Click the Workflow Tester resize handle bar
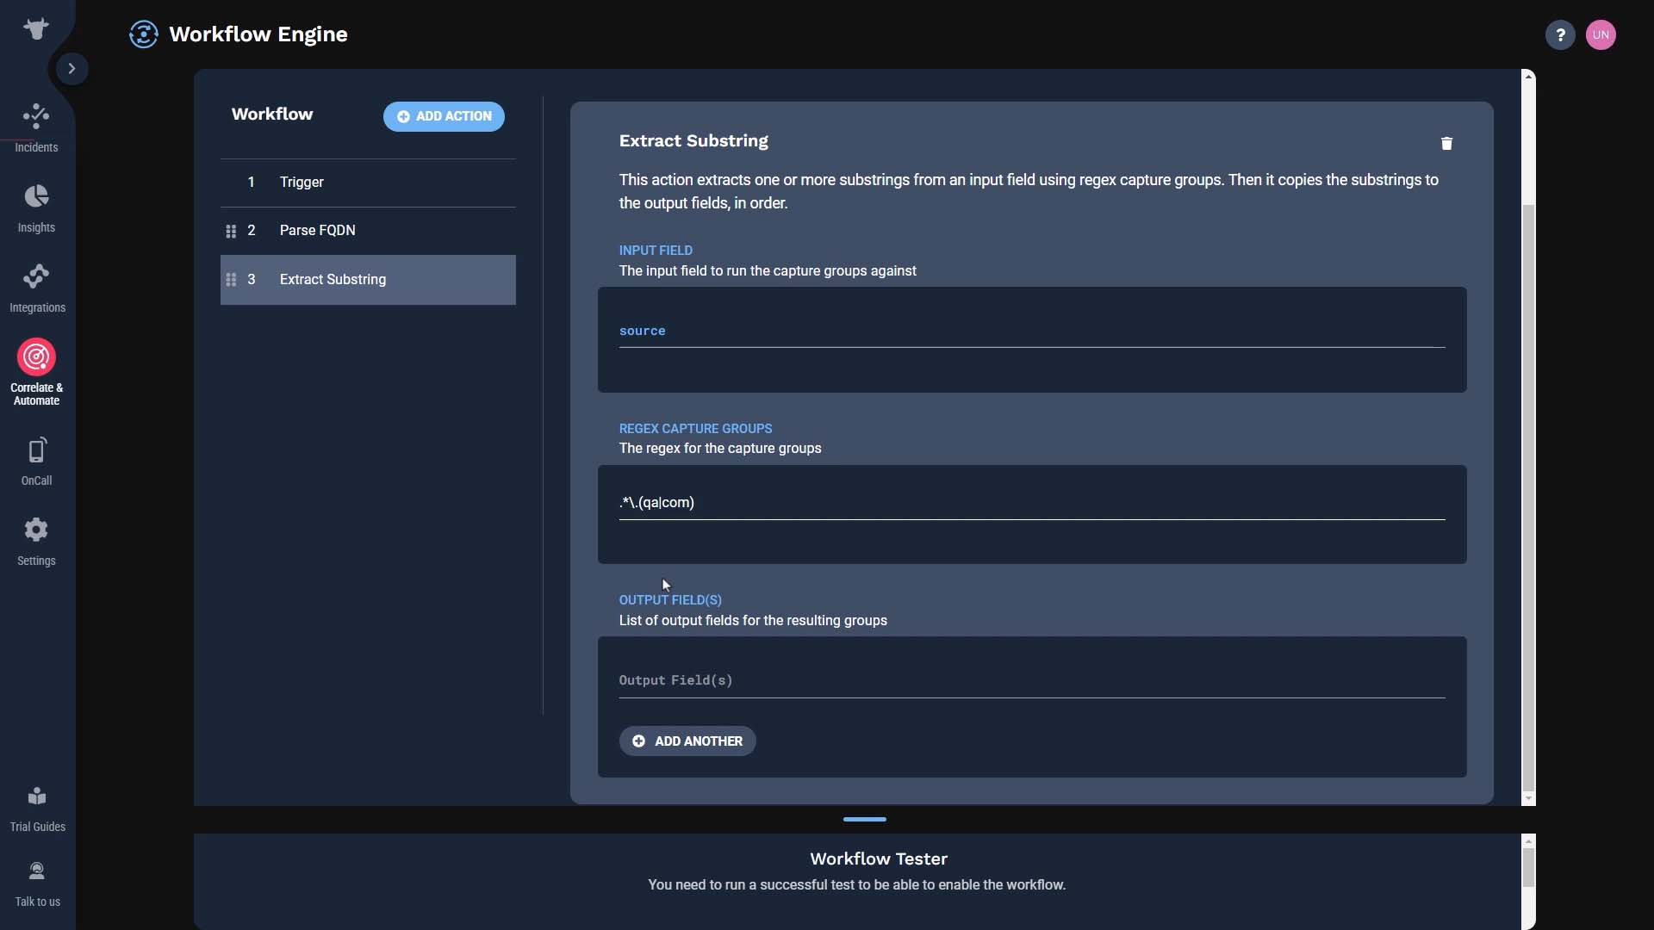 pyautogui.click(x=864, y=820)
